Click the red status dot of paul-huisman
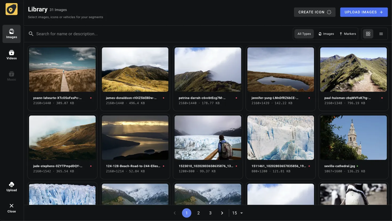 [x=382, y=98]
